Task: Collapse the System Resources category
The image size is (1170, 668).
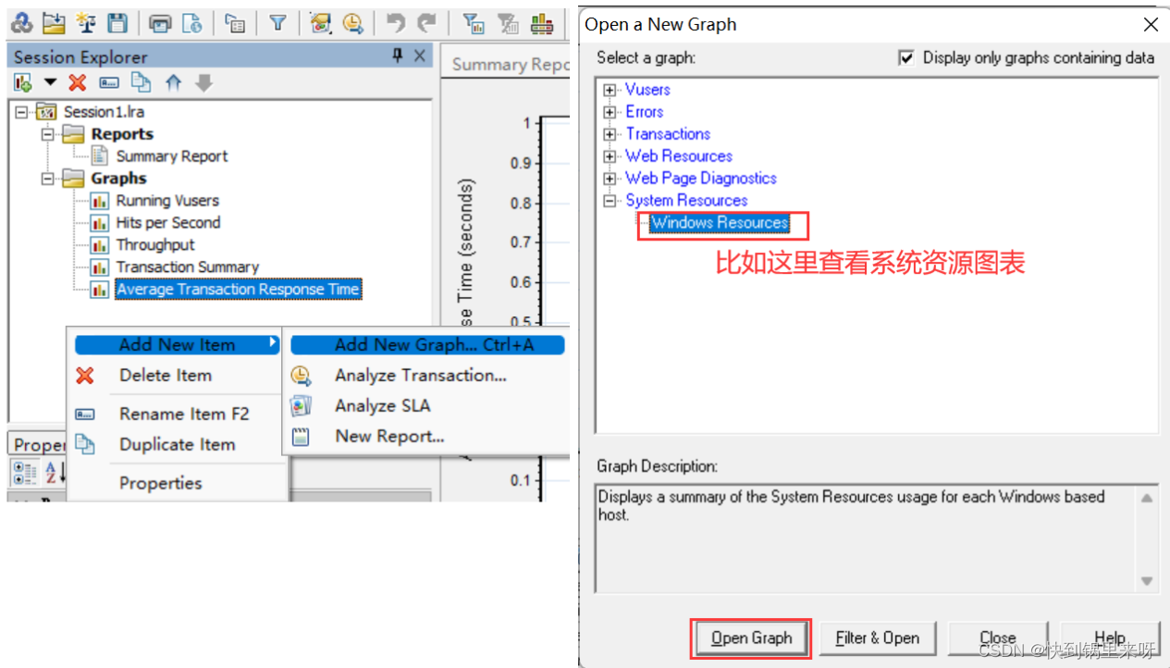Action: tap(610, 201)
